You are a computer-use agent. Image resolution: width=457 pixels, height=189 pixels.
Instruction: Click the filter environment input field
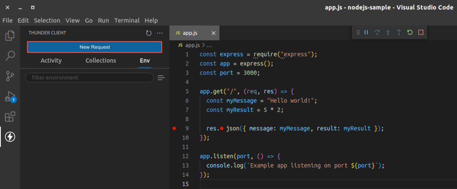[90, 77]
